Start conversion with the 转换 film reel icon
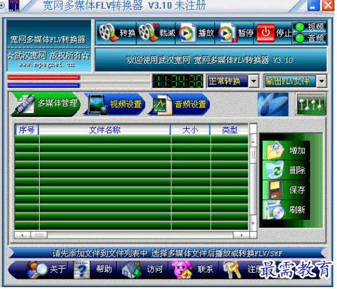 108,33
